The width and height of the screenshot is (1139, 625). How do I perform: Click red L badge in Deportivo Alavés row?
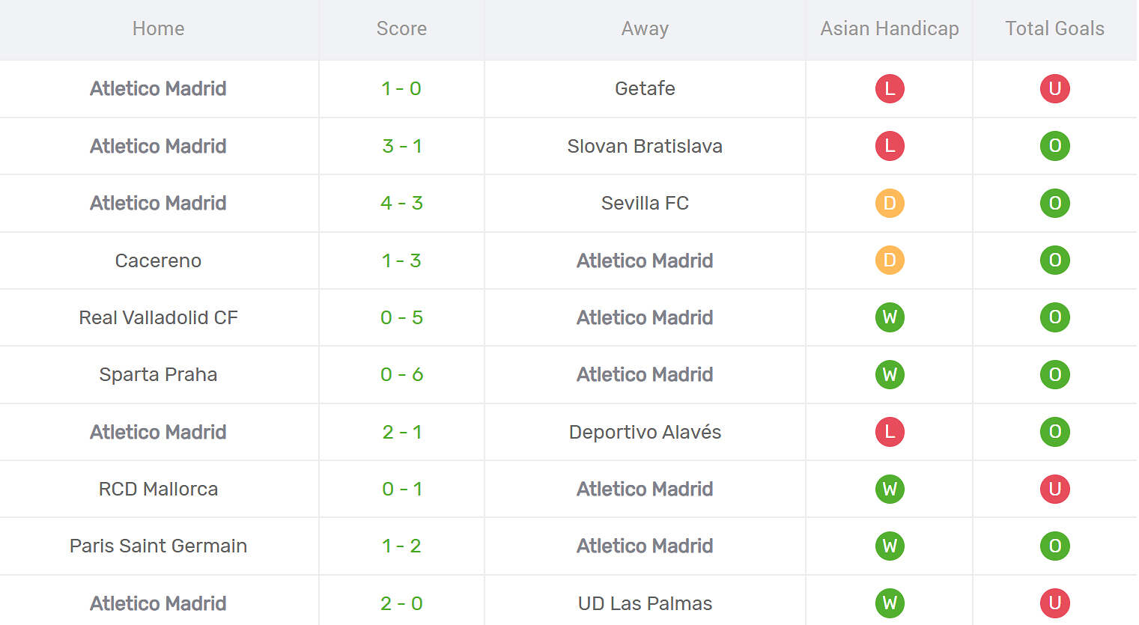tap(890, 432)
